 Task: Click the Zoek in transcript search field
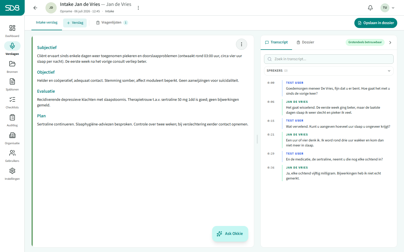point(329,59)
